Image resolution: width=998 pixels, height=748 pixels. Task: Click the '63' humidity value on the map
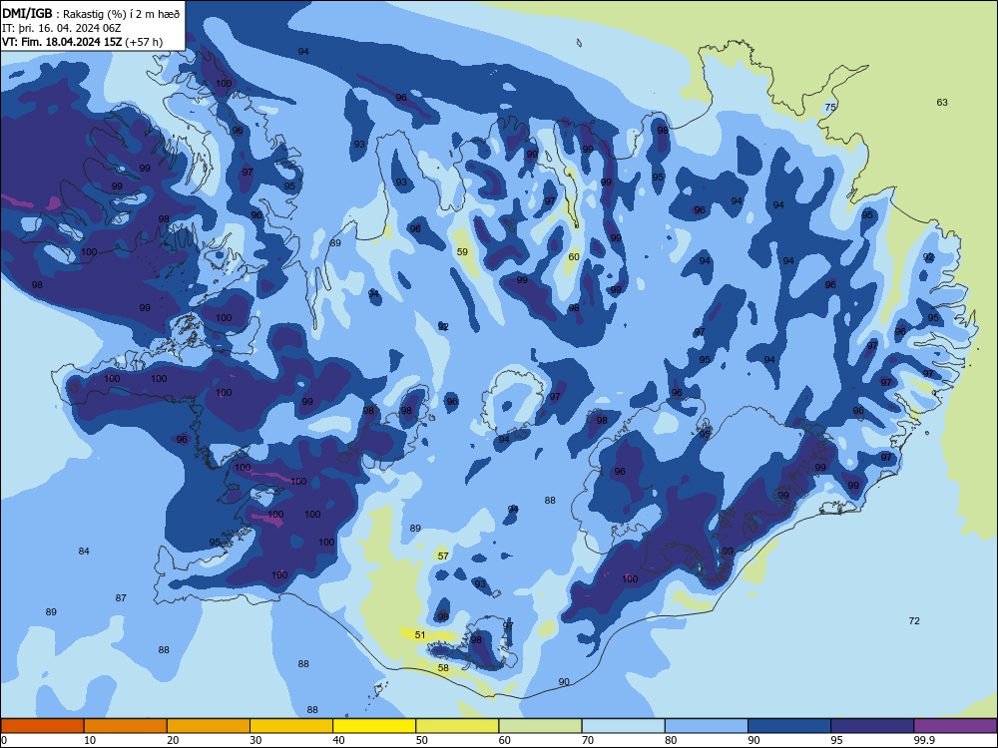point(942,103)
